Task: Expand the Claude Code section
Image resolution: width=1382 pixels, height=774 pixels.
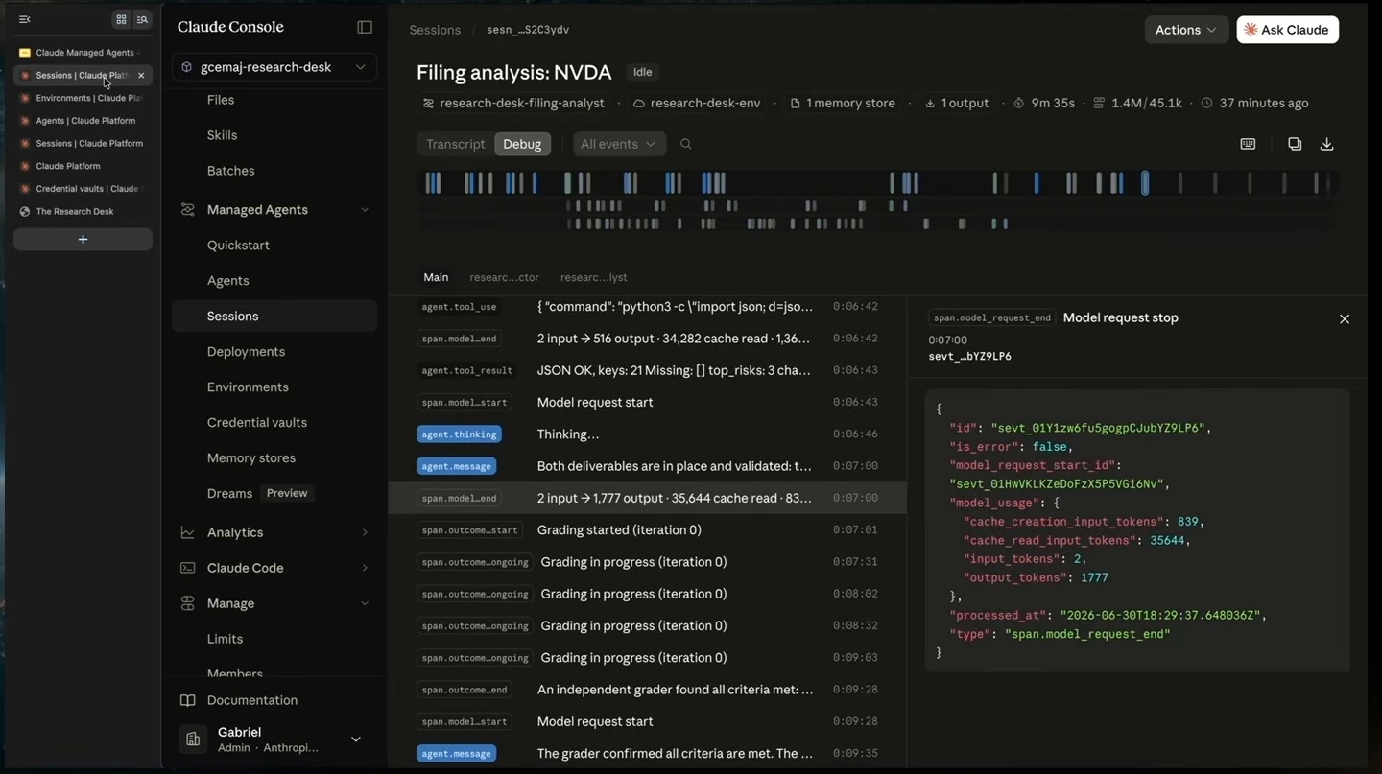Action: 365,568
